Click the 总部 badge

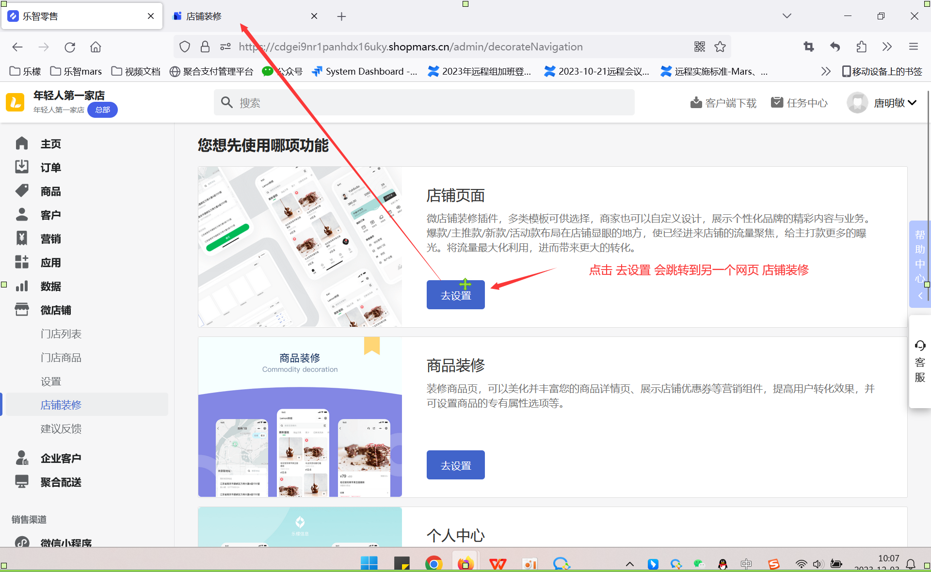pyautogui.click(x=102, y=110)
